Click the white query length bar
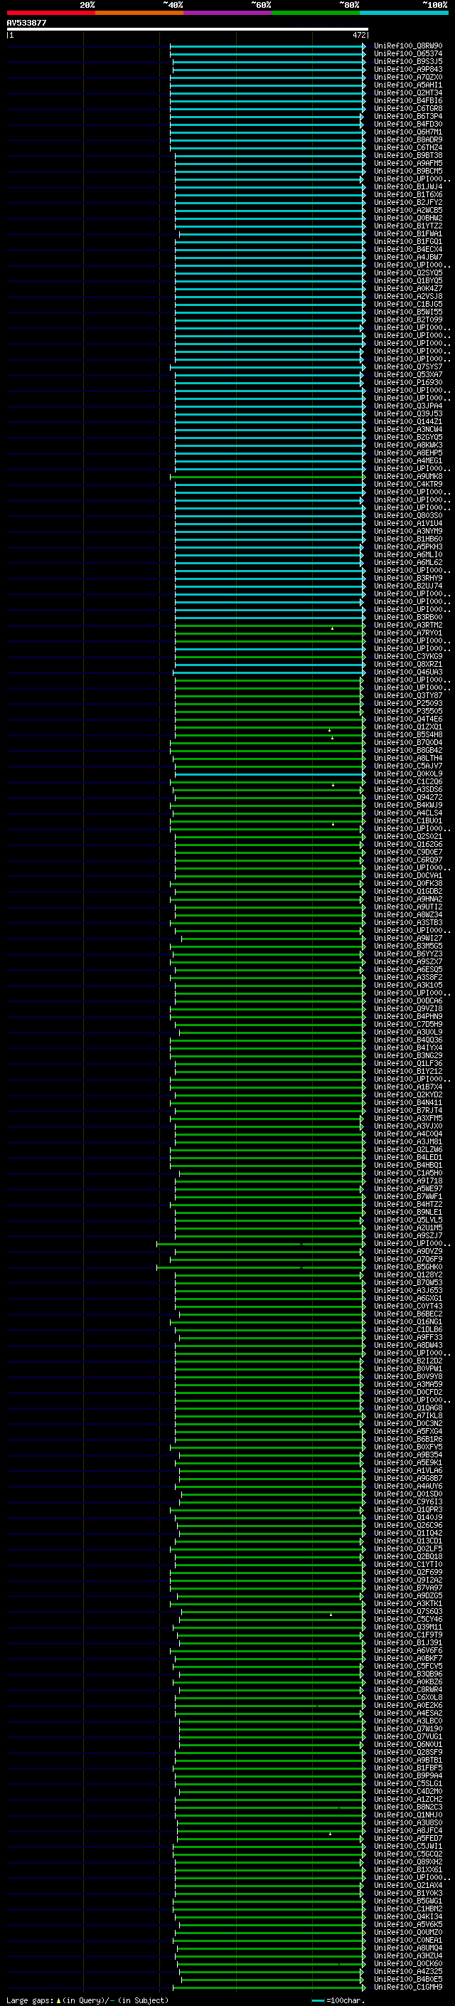The width and height of the screenshot is (455, 2006). coord(188,30)
